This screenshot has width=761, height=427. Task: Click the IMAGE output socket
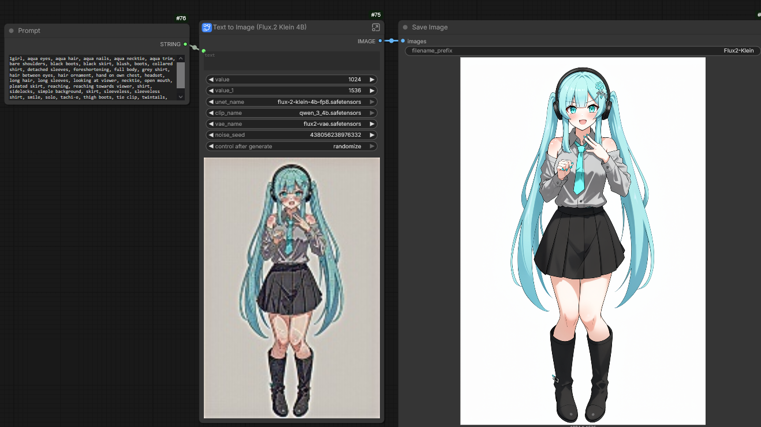point(380,41)
